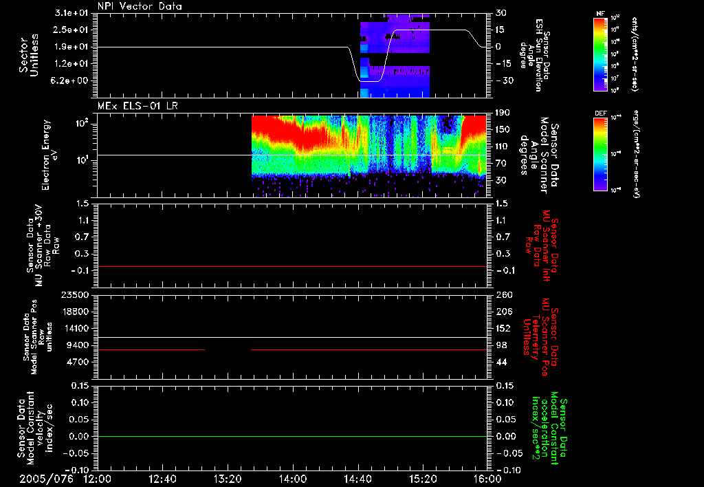Click the "190" scanner angle tick label

click(x=503, y=113)
